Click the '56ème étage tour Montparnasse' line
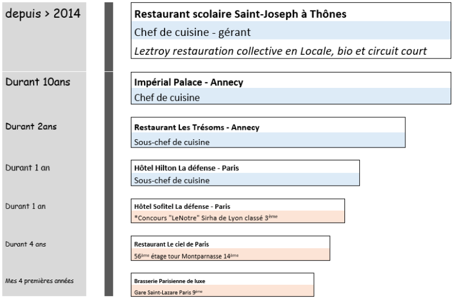The image size is (453, 299). [186, 256]
